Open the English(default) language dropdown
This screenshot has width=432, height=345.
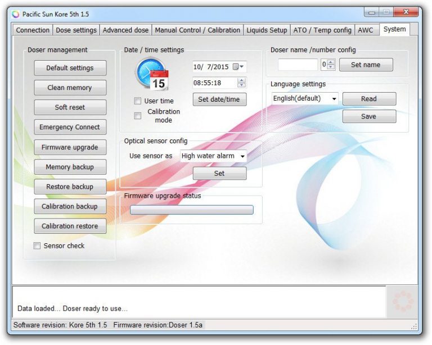334,99
